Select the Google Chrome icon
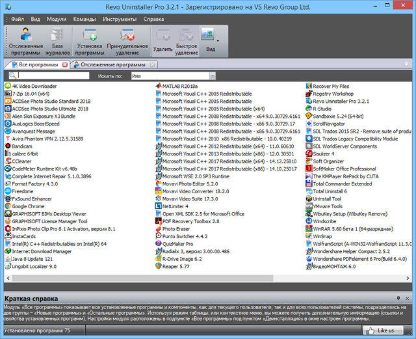Screen dimensions: 416x339 8,206
